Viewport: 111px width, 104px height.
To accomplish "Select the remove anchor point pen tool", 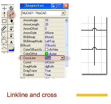I will point(11,35).
